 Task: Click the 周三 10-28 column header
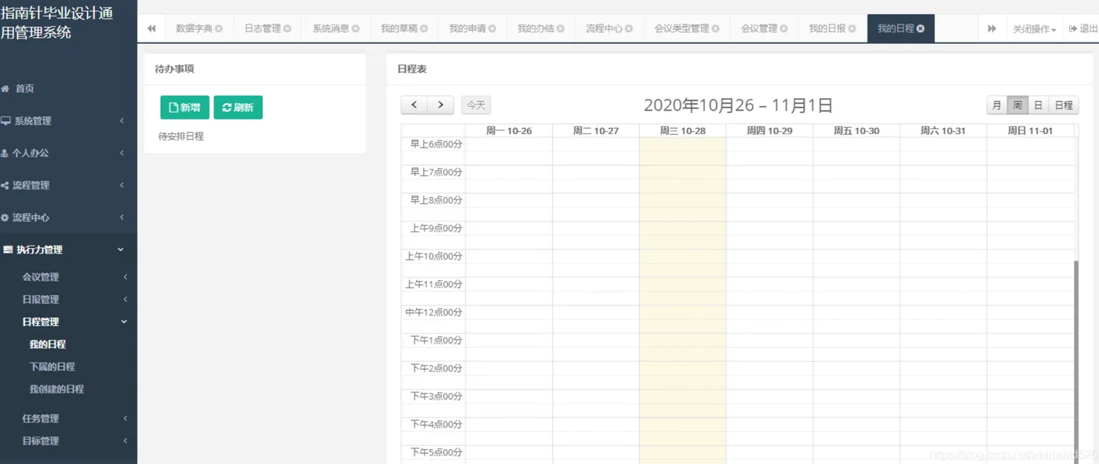coord(682,130)
